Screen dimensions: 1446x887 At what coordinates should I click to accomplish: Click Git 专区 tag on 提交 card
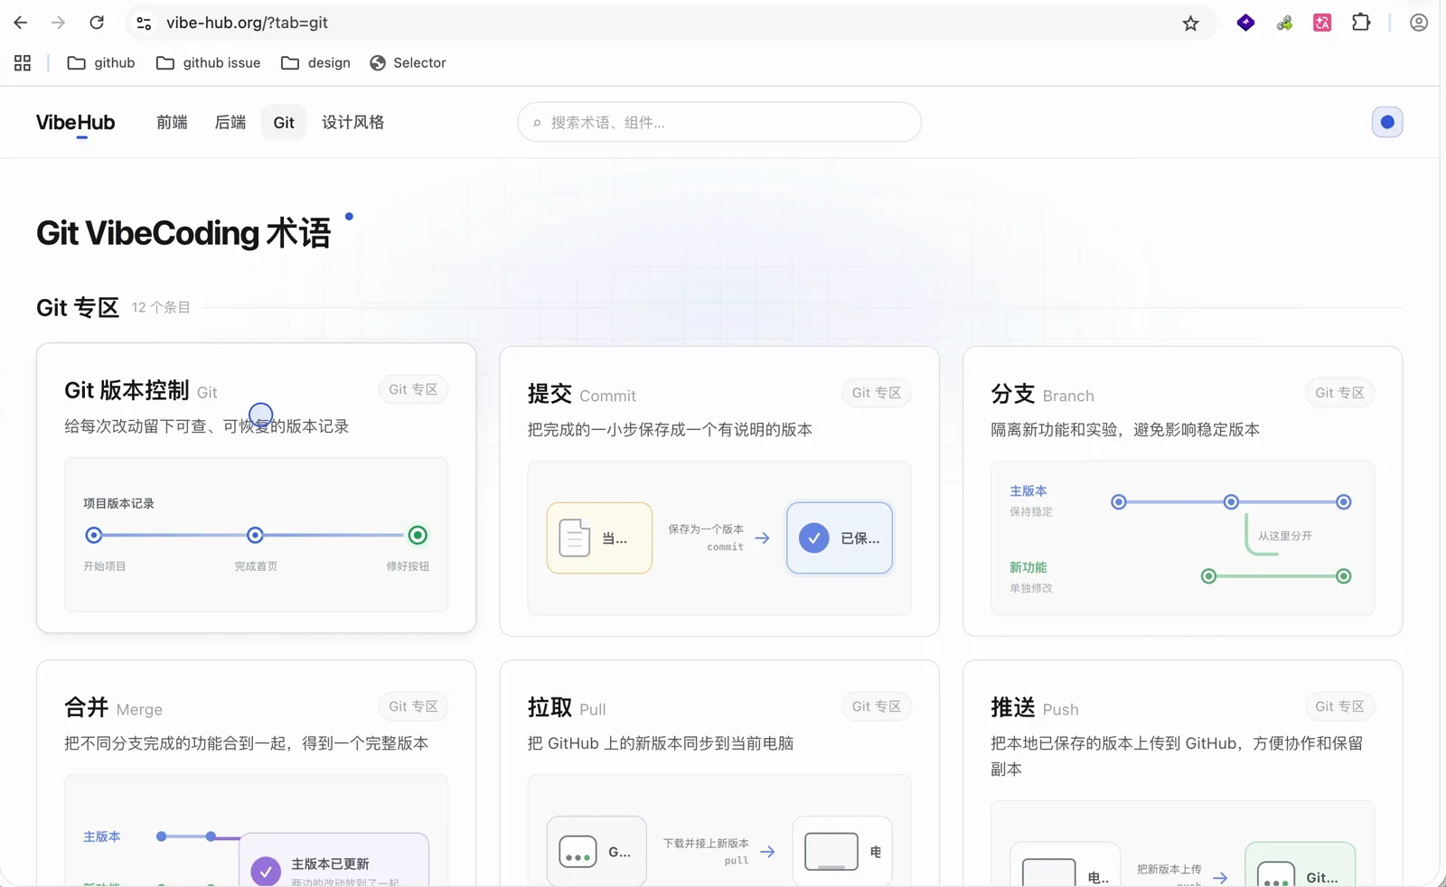[877, 393]
